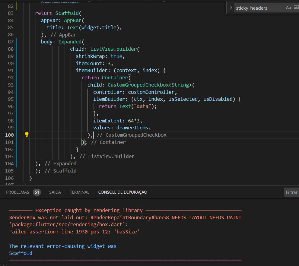This screenshot has width=299, height=266.
Task: Click the Scaffold error-causing widget text
Action: [x=21, y=253]
